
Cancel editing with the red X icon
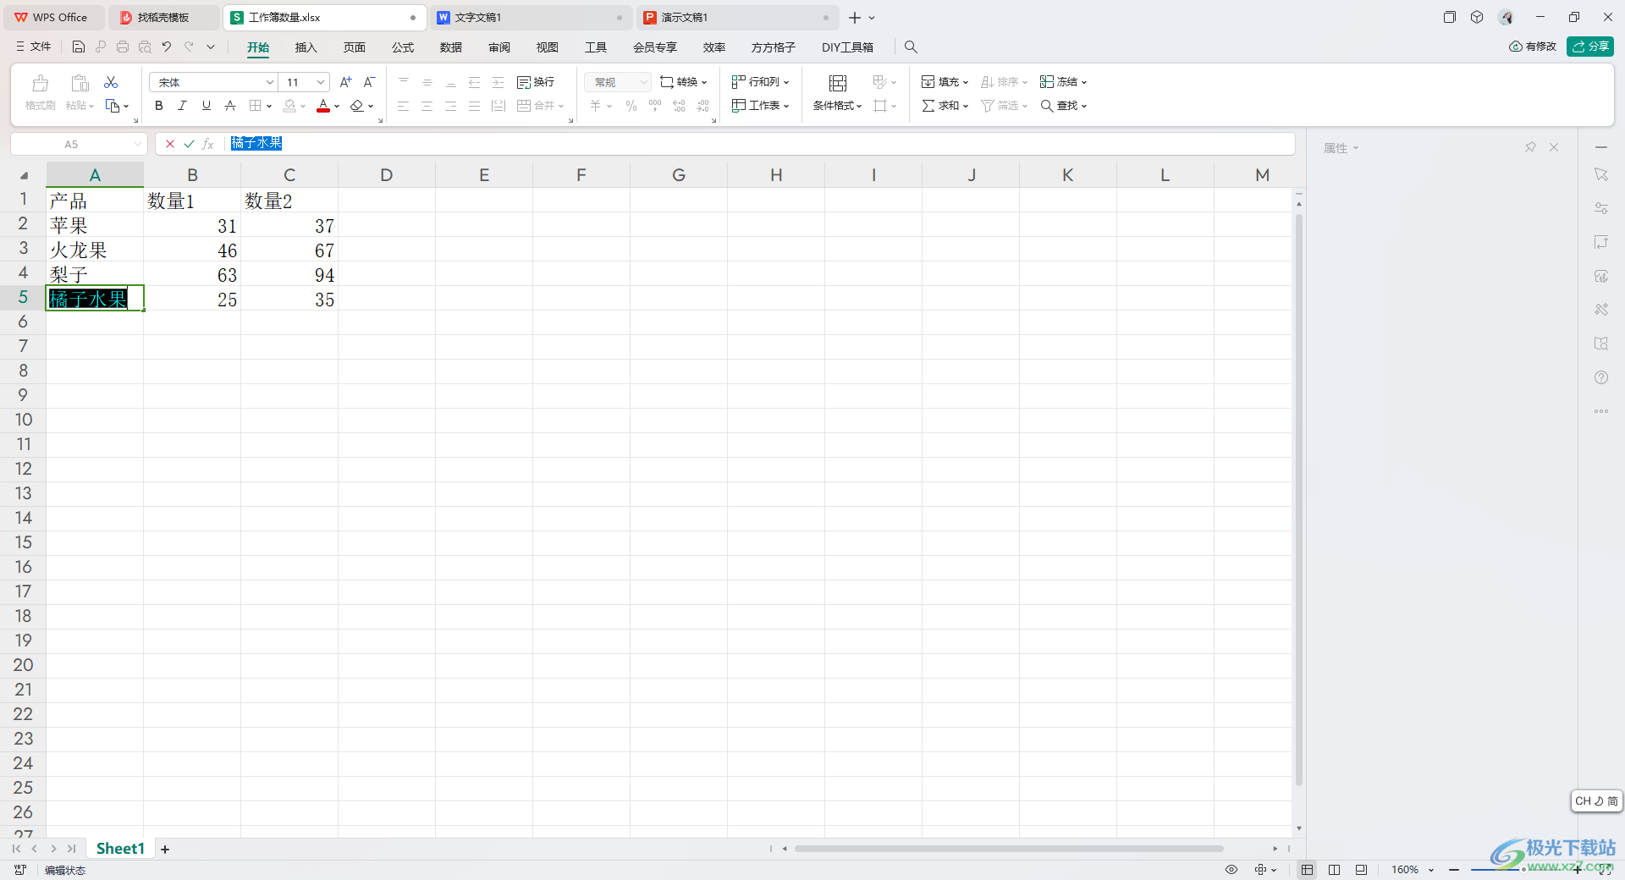point(170,144)
